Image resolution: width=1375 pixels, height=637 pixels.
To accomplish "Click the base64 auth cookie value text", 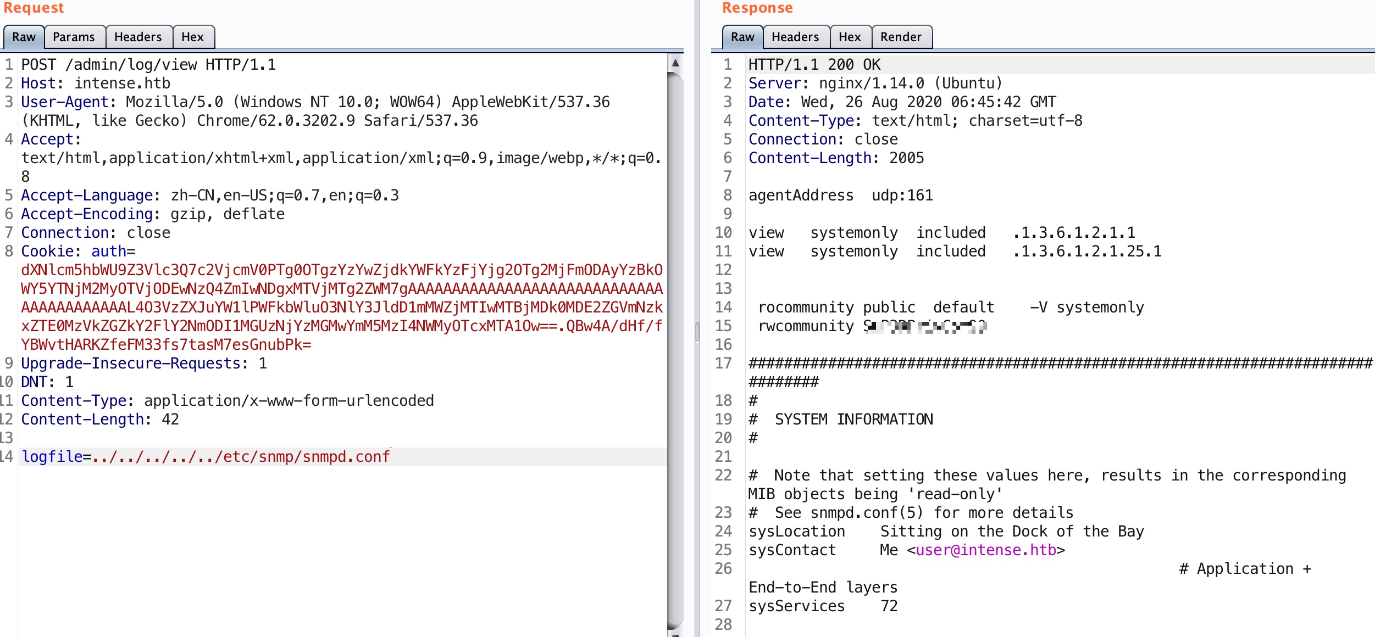I will (x=341, y=308).
